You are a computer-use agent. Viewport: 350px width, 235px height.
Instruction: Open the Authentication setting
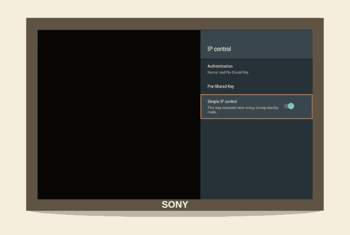(257, 69)
